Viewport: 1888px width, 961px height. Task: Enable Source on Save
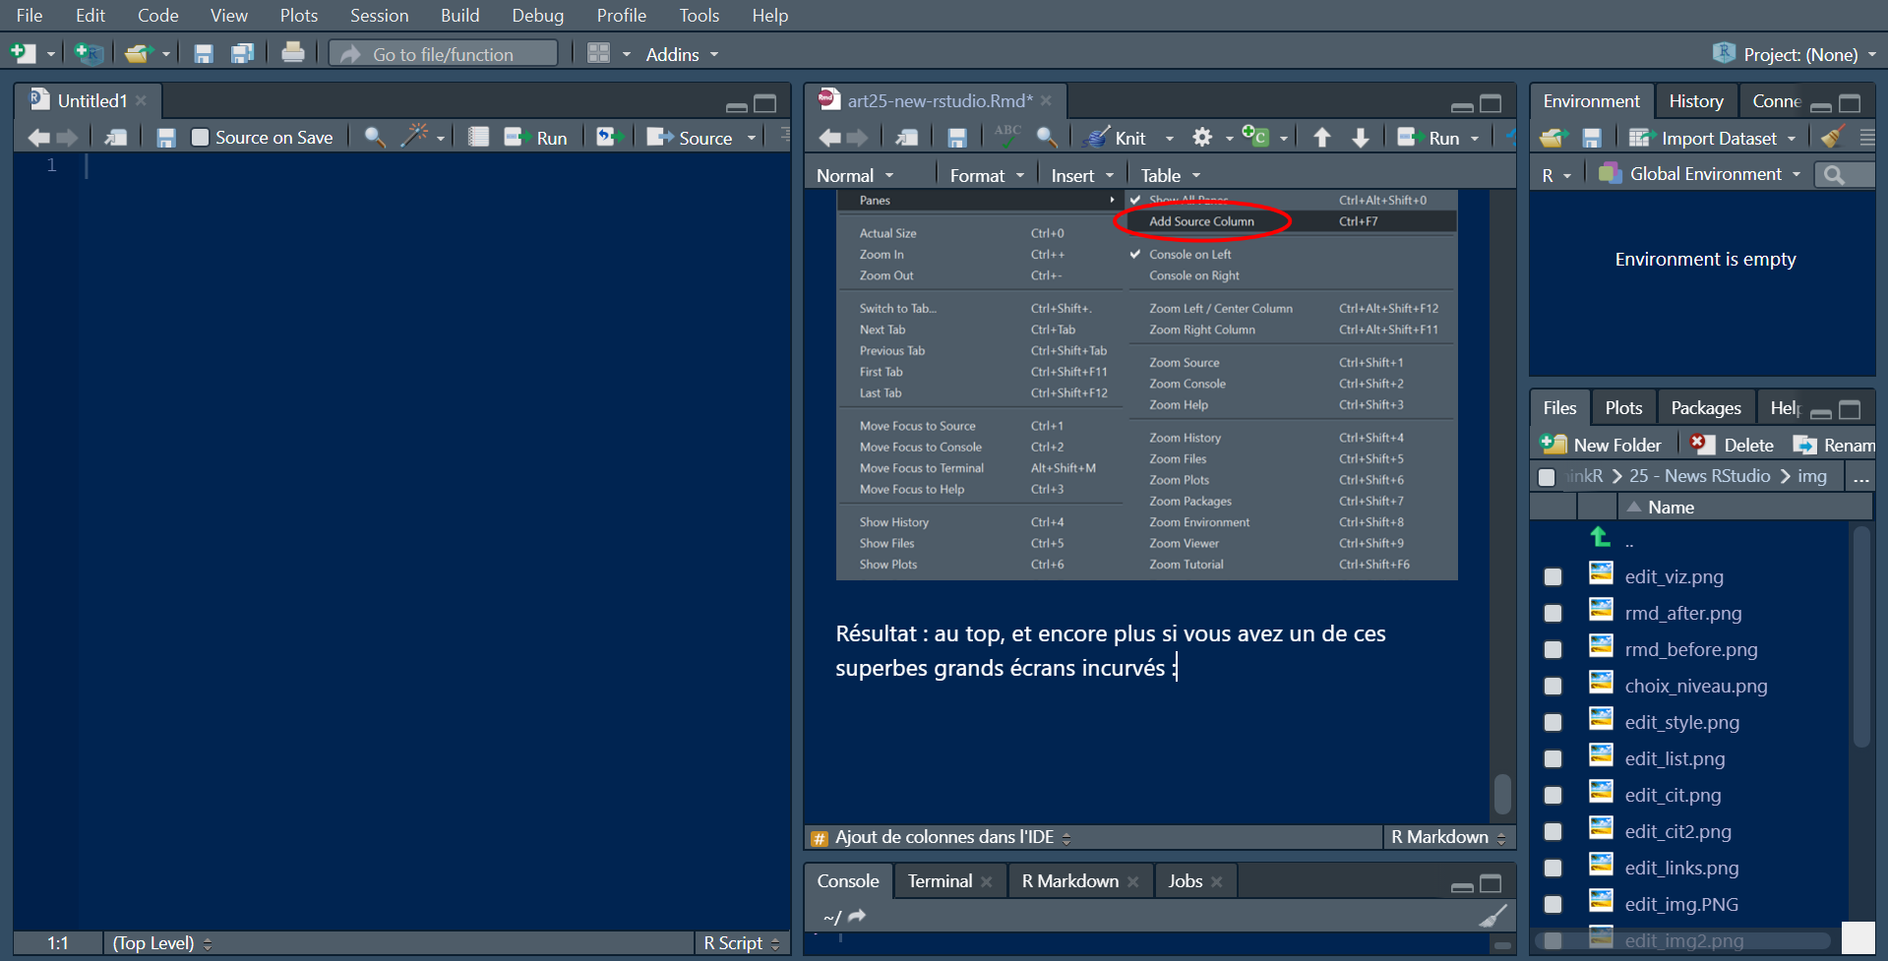(x=200, y=137)
